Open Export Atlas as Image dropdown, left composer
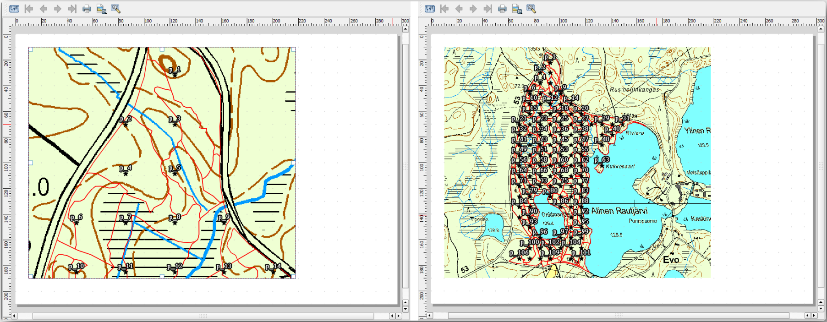This screenshot has height=322, width=827. 101,9
